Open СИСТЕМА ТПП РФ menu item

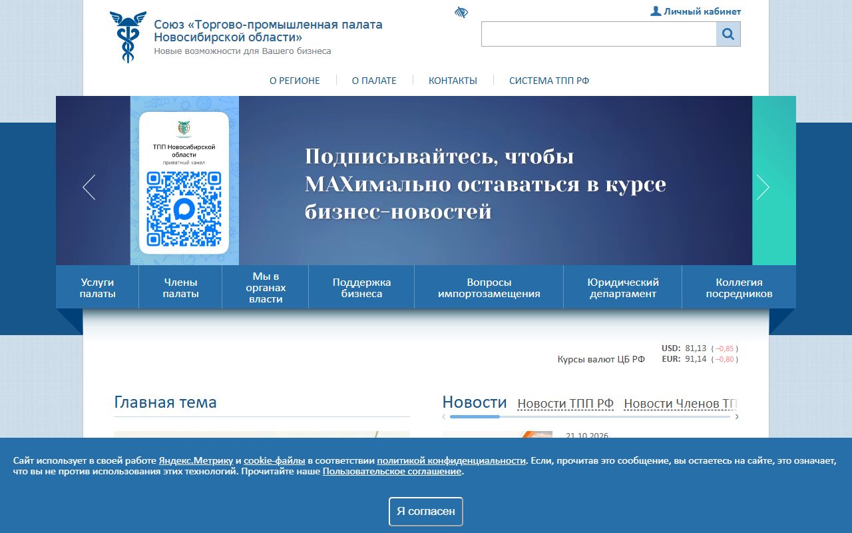pos(549,81)
